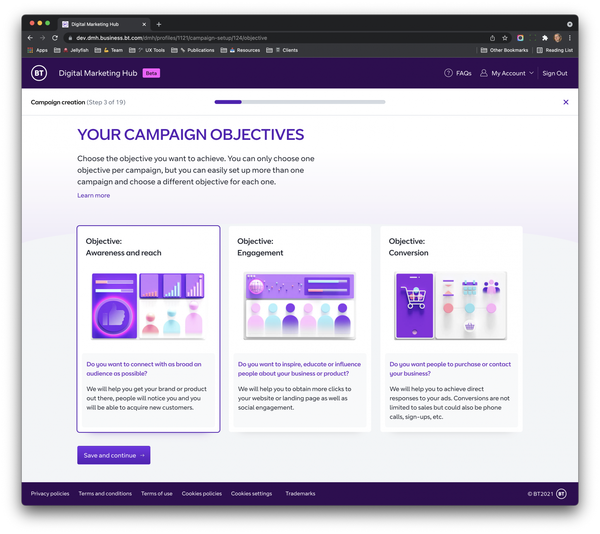Click the Digital Marketing Hub title text
Viewport: 600px width, 534px height.
pyautogui.click(x=98, y=73)
